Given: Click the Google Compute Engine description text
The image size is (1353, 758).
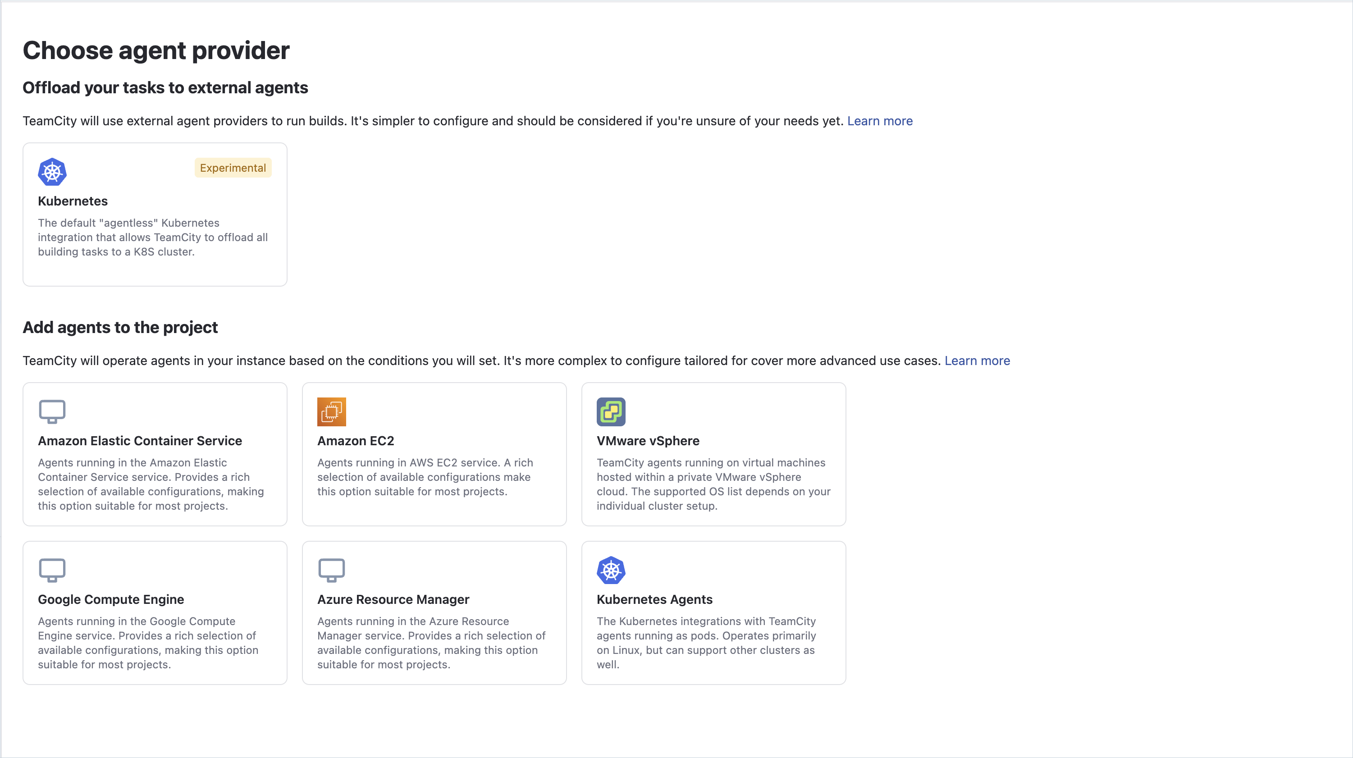Looking at the screenshot, I should coord(148,643).
